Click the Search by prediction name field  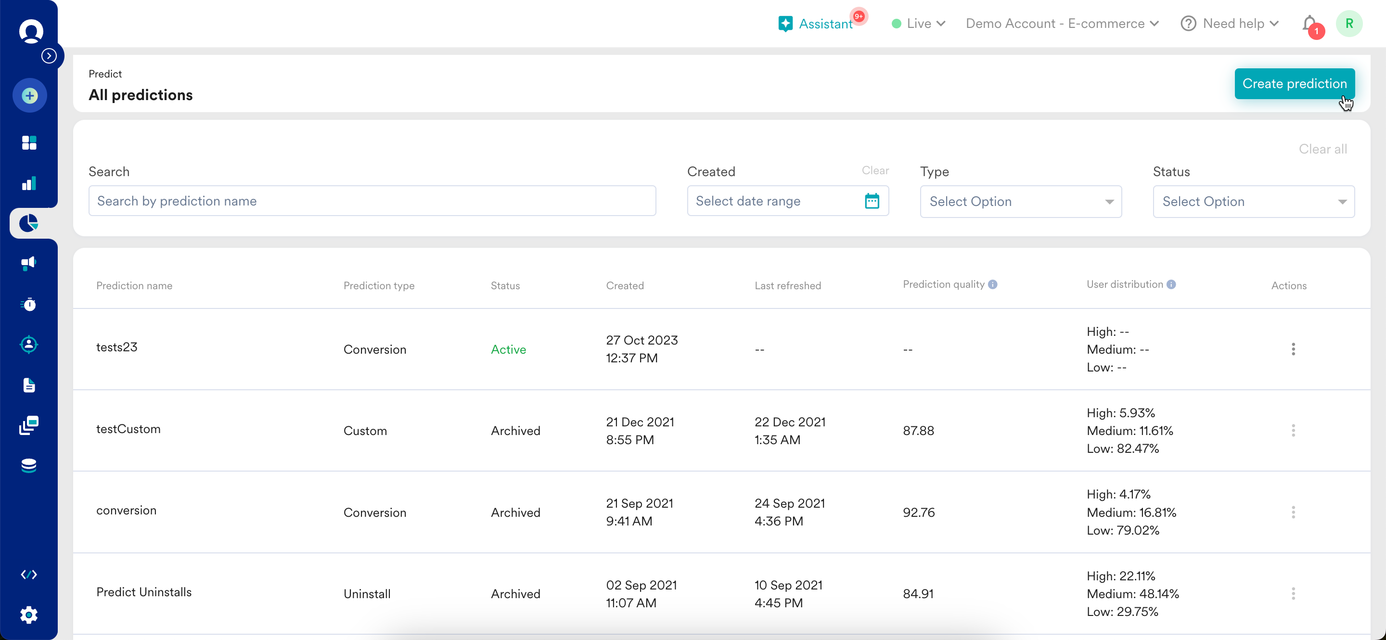tap(372, 201)
